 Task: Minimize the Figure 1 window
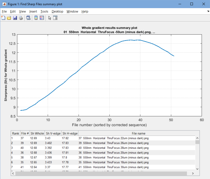pos(180,4)
